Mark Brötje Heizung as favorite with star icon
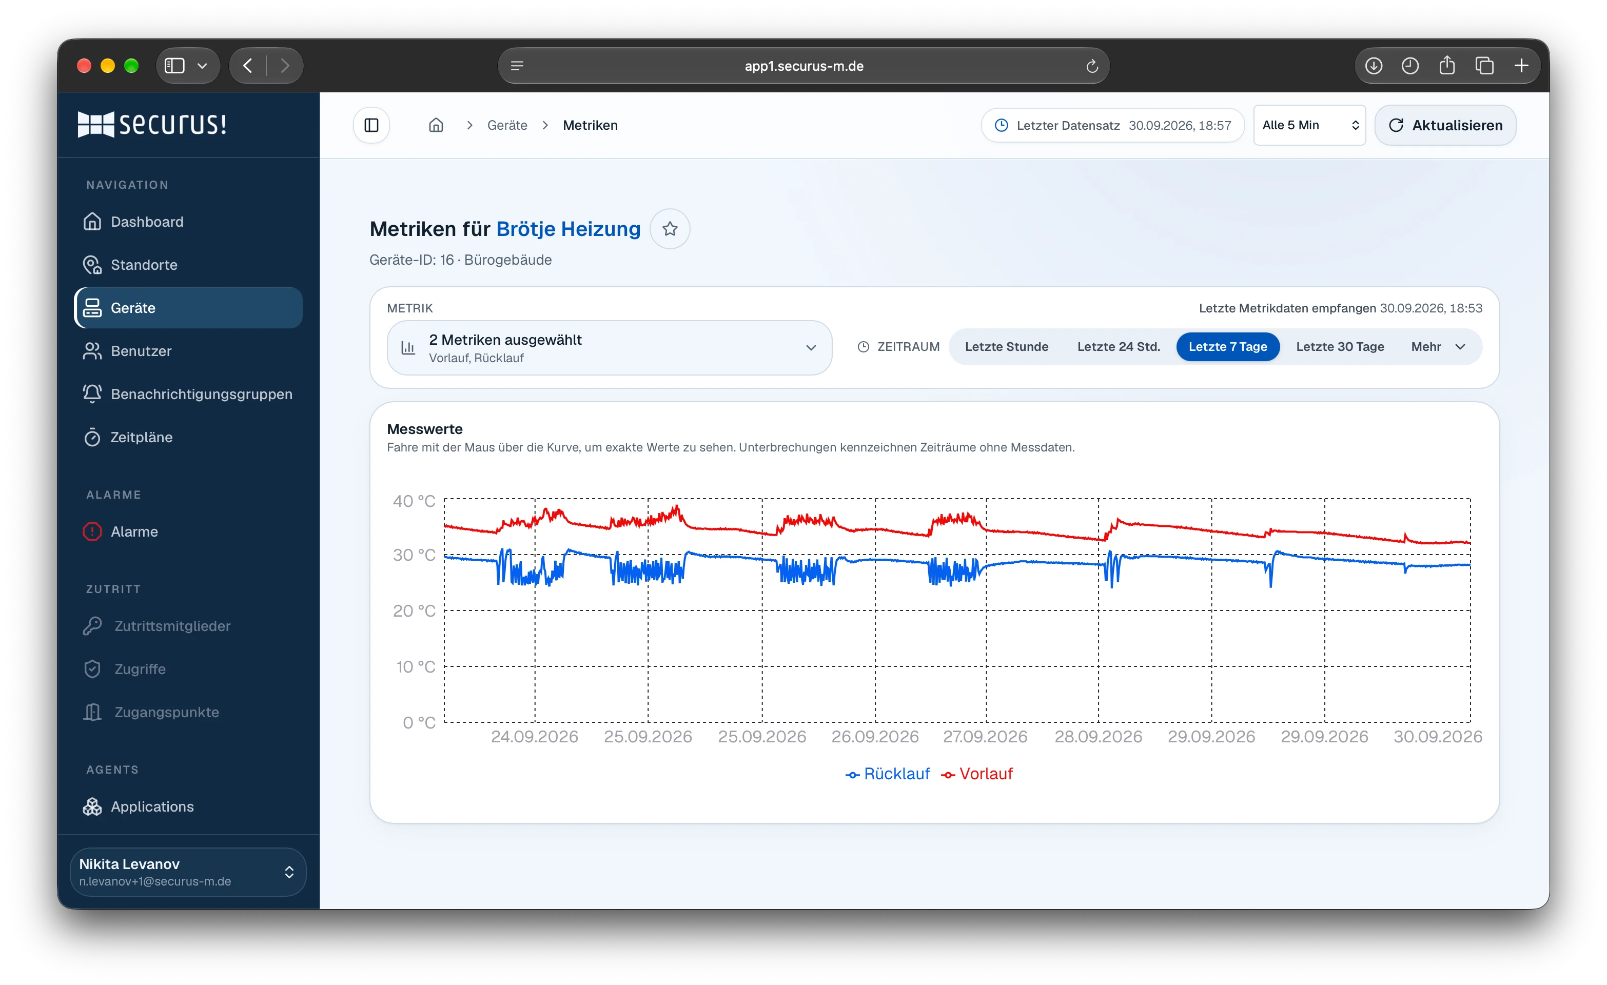This screenshot has width=1607, height=985. [670, 229]
